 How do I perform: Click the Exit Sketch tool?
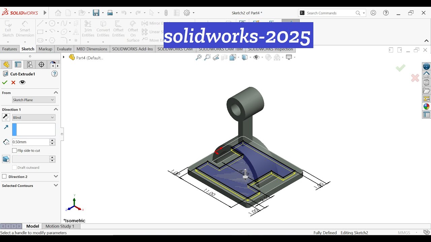tap(8, 29)
